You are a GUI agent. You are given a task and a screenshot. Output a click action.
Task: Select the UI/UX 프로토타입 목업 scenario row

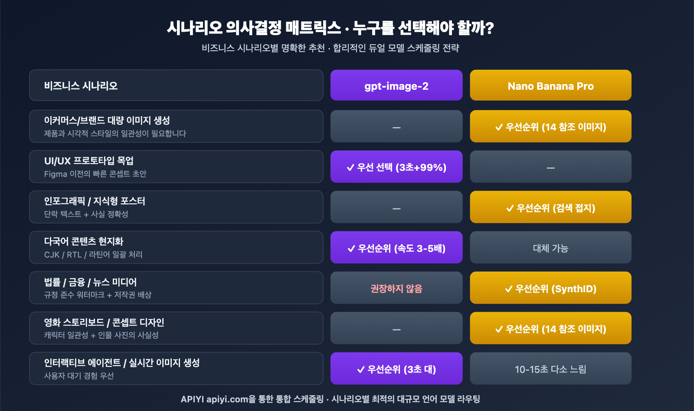click(x=176, y=166)
